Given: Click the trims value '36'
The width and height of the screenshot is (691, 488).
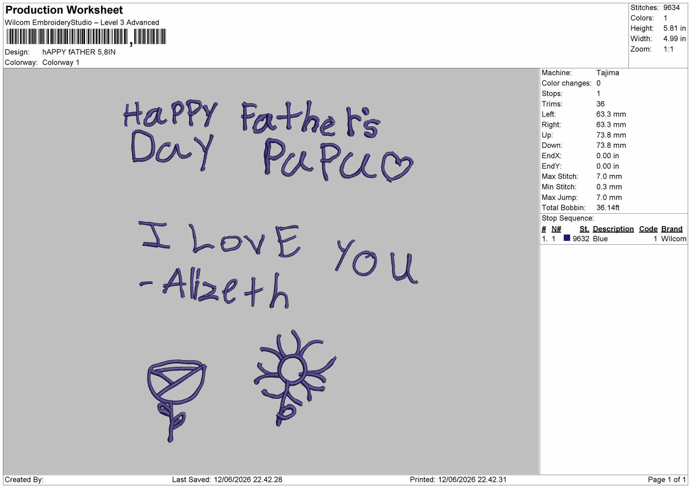Looking at the screenshot, I should pos(600,104).
